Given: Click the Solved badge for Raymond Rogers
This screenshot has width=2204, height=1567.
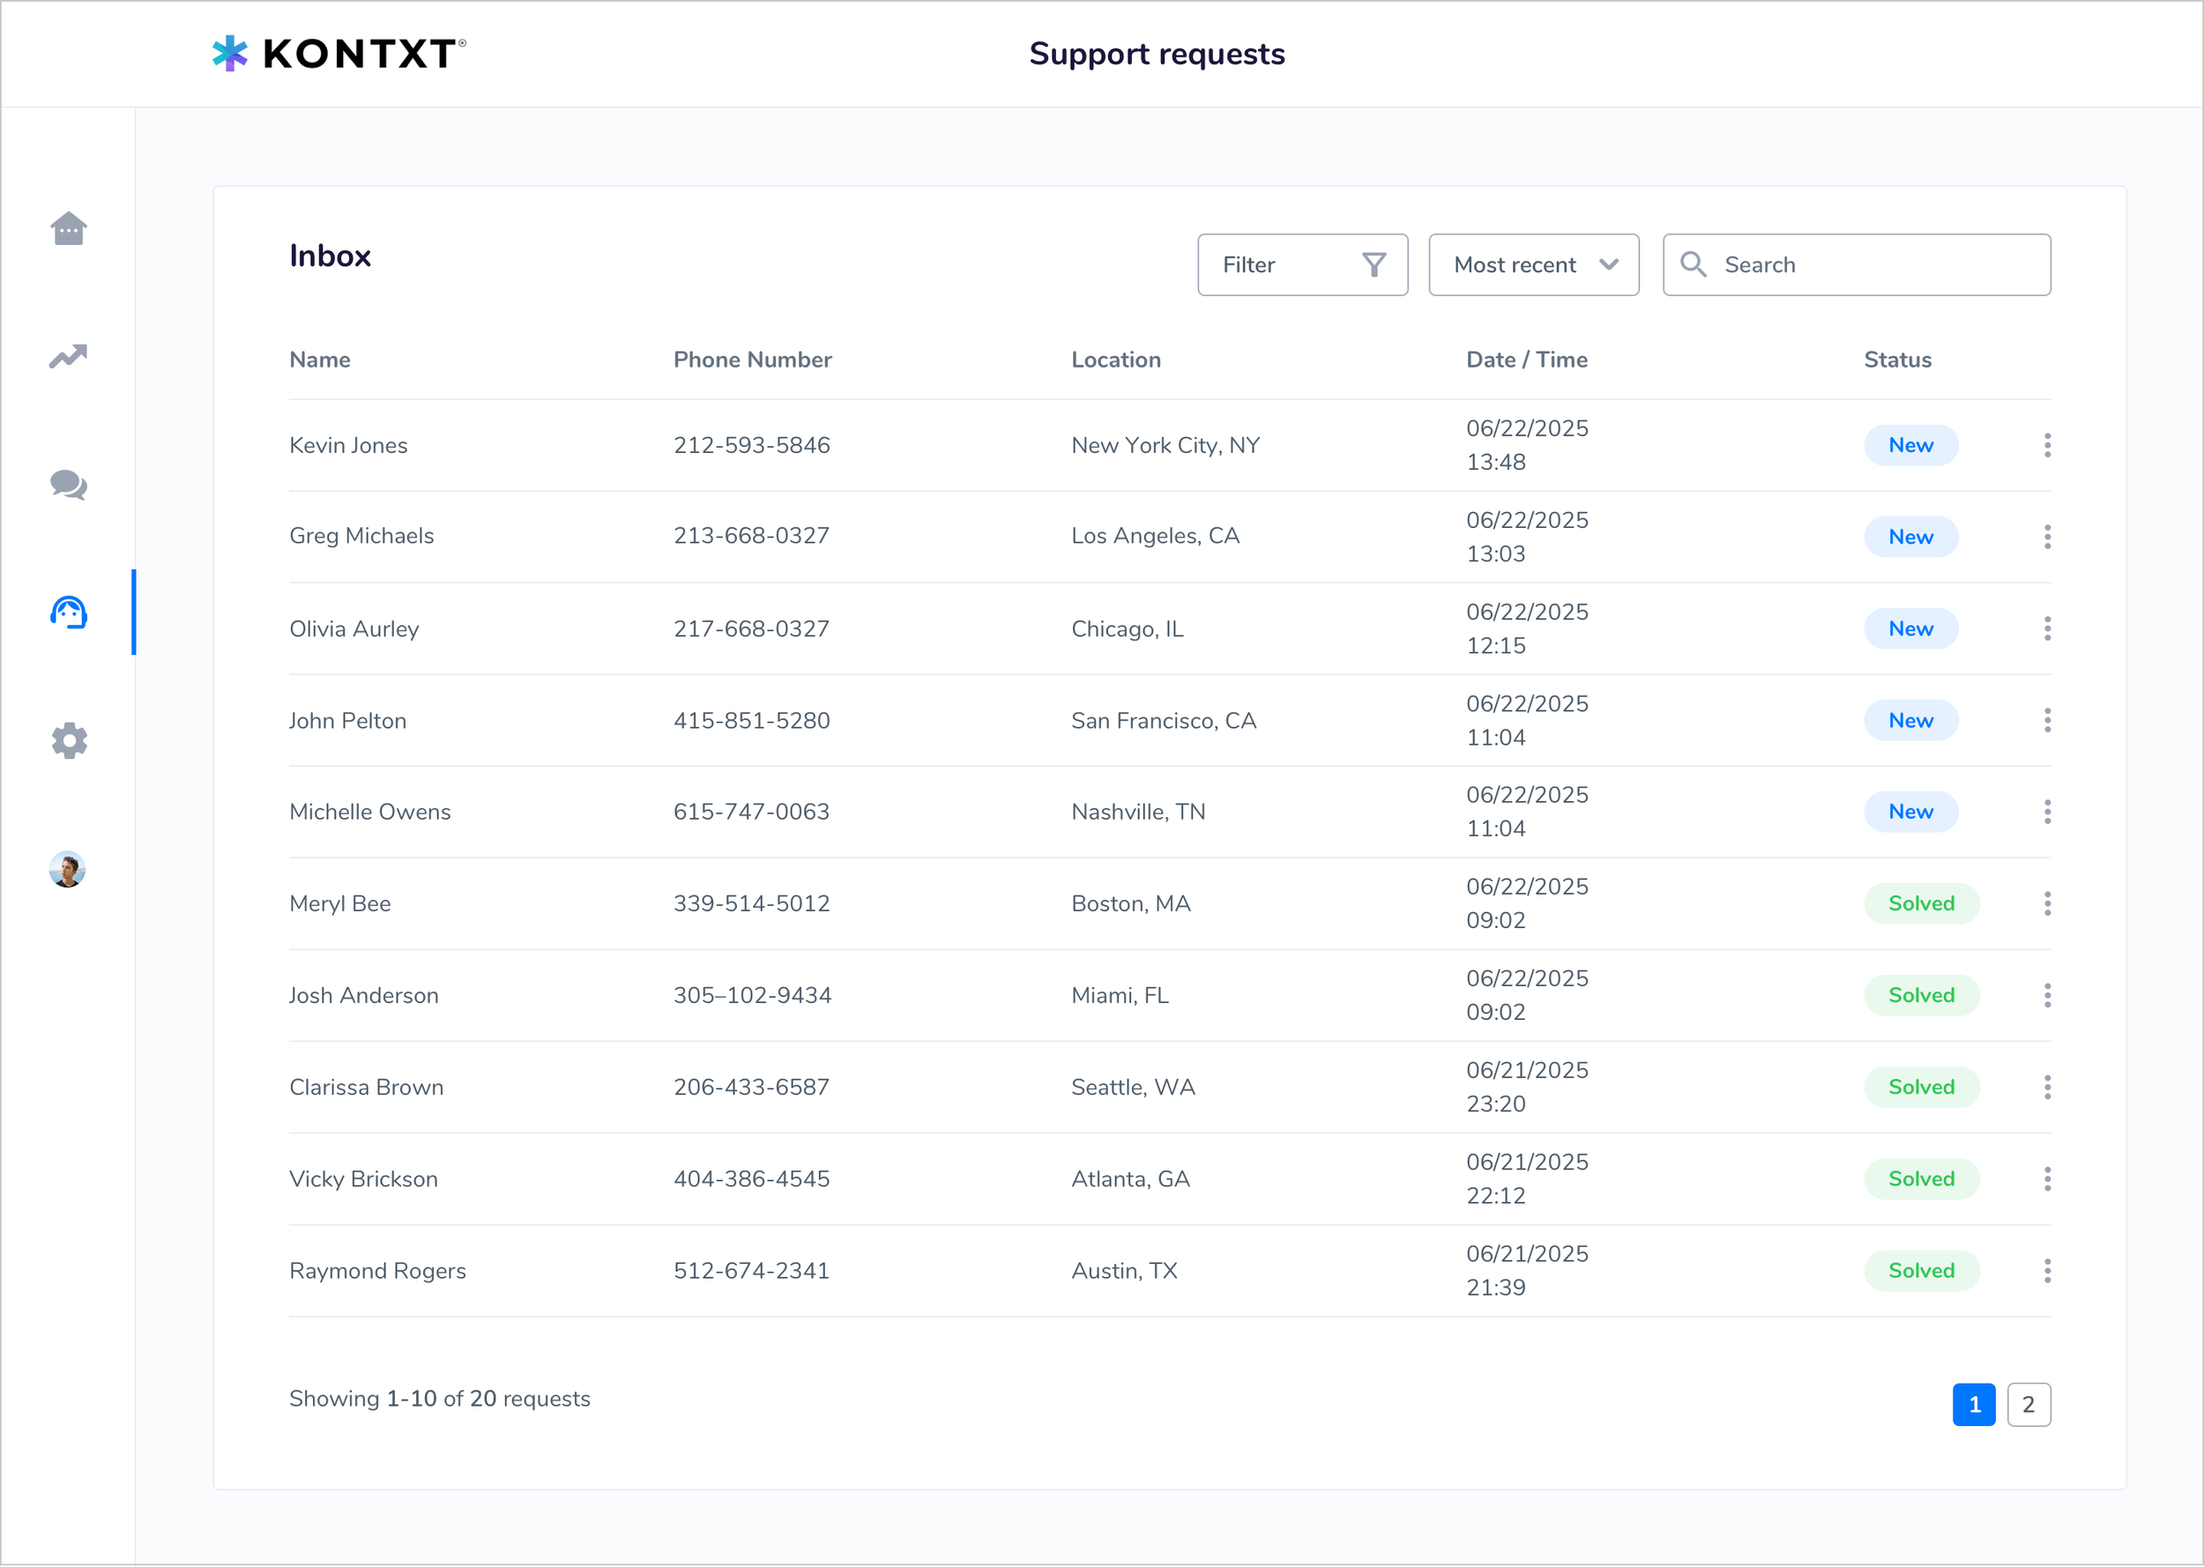Looking at the screenshot, I should (x=1921, y=1271).
